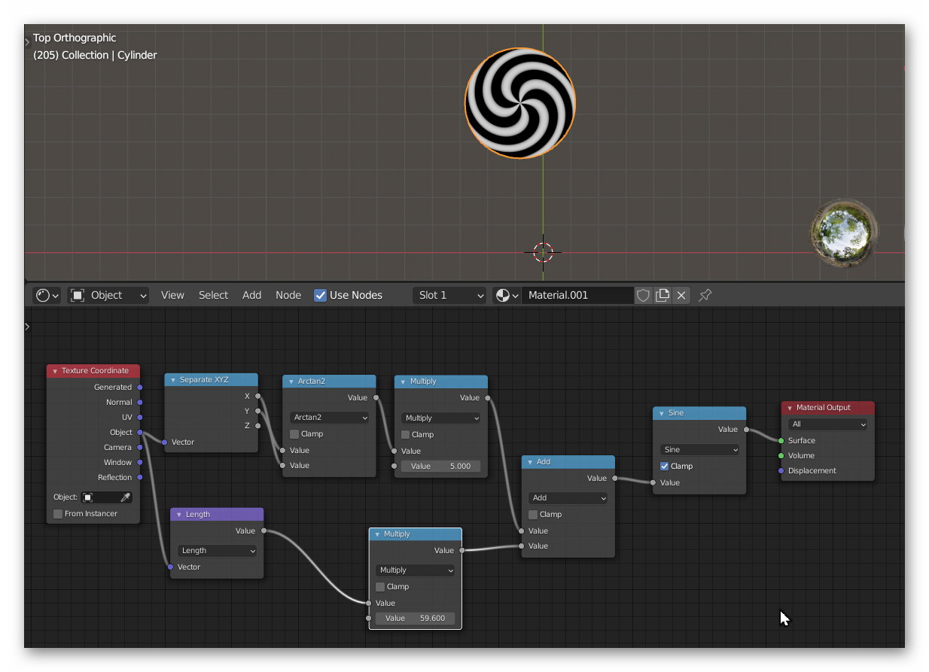
Task: Collapse the Separate XYZ node
Action: pyautogui.click(x=172, y=380)
